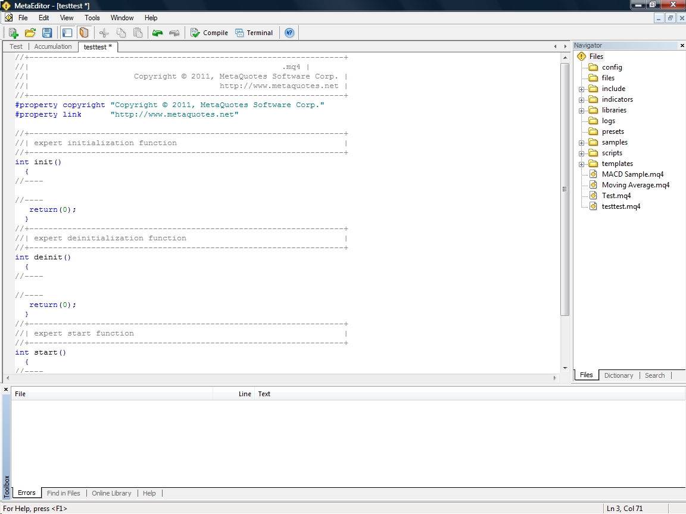Screen dimensions: 686x514
Task: Compile the current script
Action: pos(209,33)
